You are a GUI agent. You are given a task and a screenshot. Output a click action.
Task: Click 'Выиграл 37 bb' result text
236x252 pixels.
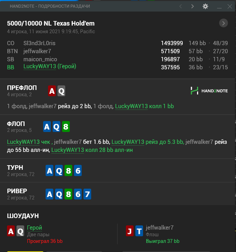click(162, 241)
